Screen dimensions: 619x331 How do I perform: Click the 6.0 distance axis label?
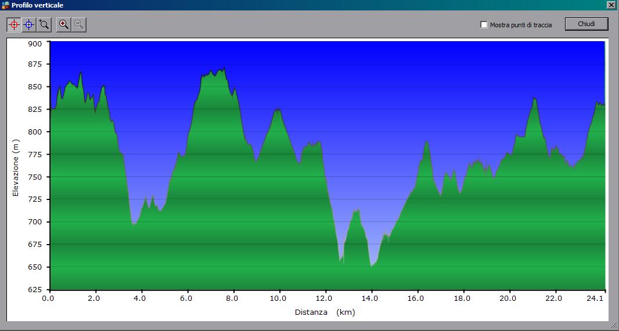186,299
